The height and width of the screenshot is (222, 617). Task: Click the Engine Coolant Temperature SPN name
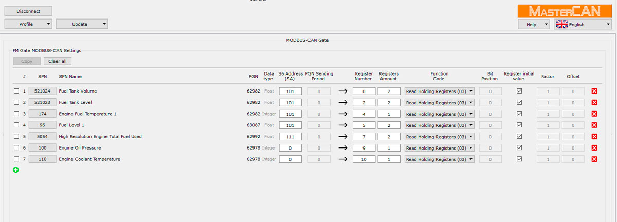[x=89, y=159]
